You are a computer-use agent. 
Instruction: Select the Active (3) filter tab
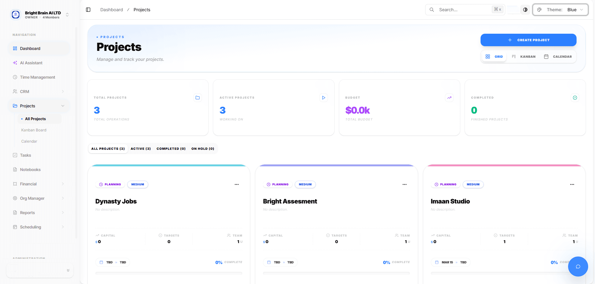tap(140, 149)
